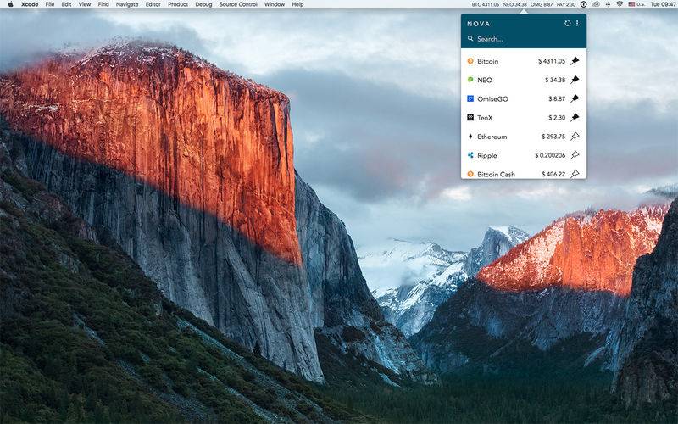Viewport: 678px width, 424px height.
Task: Unpin TenX using its pin icon
Action: tap(575, 117)
